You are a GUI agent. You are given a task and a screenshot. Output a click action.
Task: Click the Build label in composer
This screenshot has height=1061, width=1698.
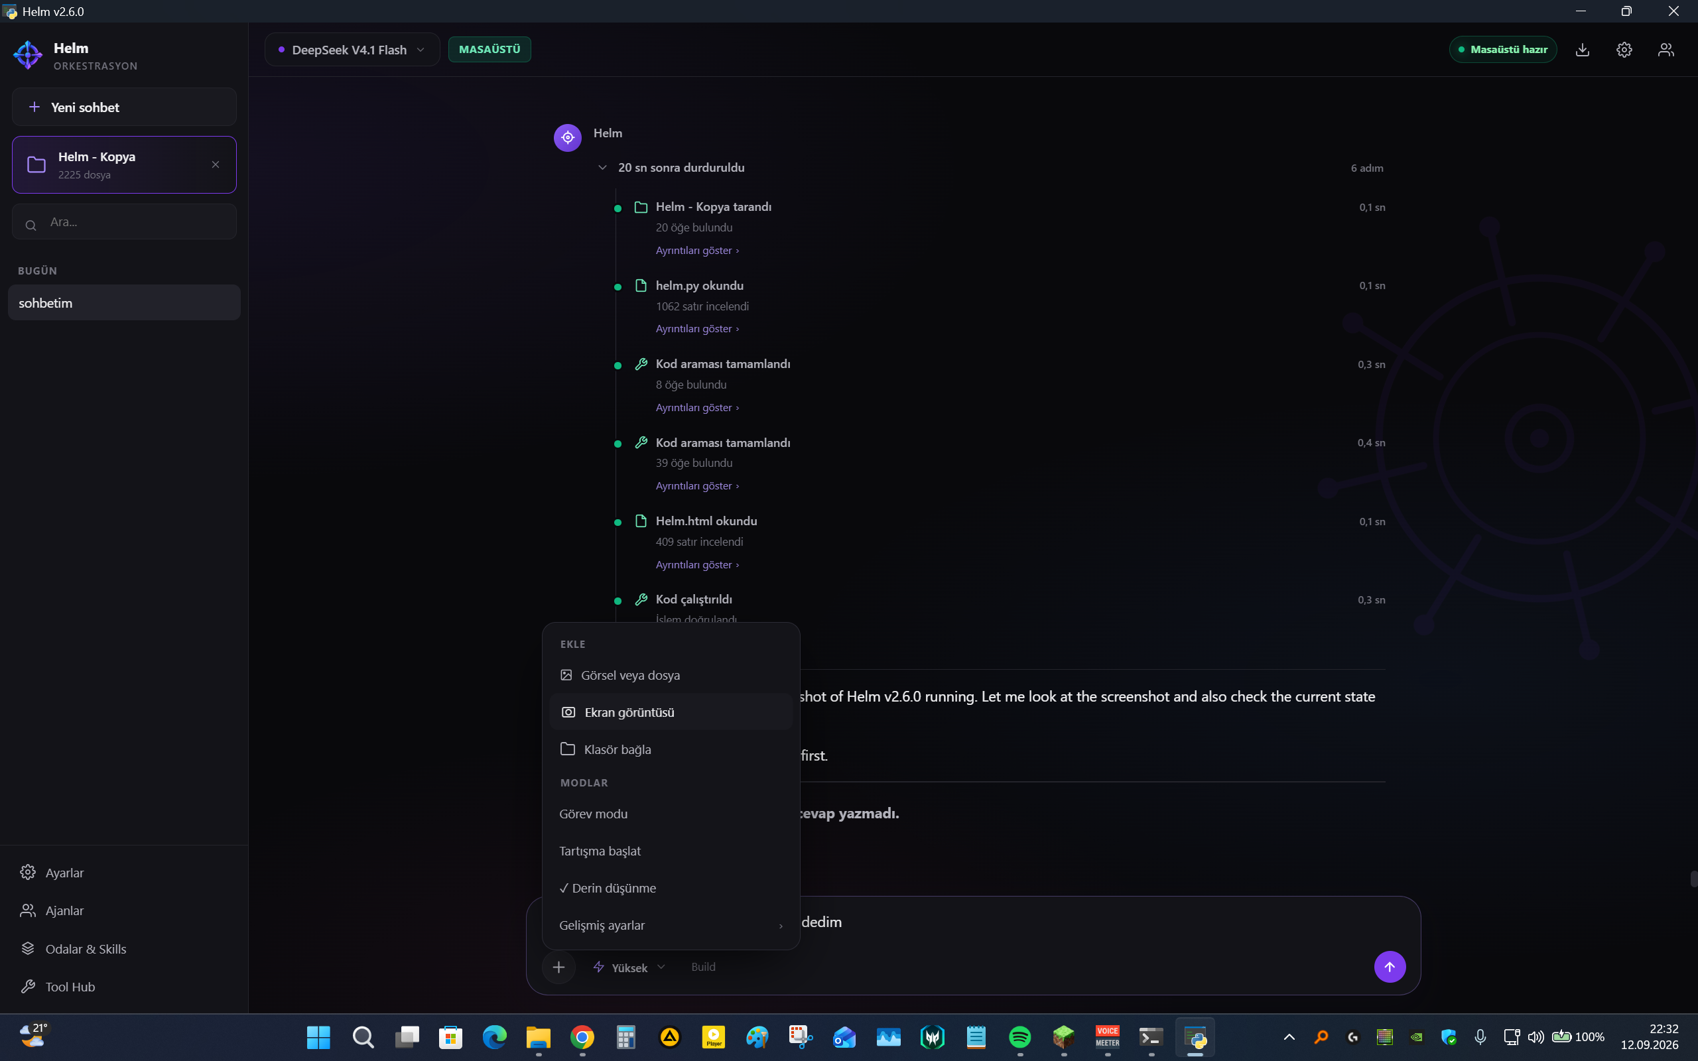(703, 967)
